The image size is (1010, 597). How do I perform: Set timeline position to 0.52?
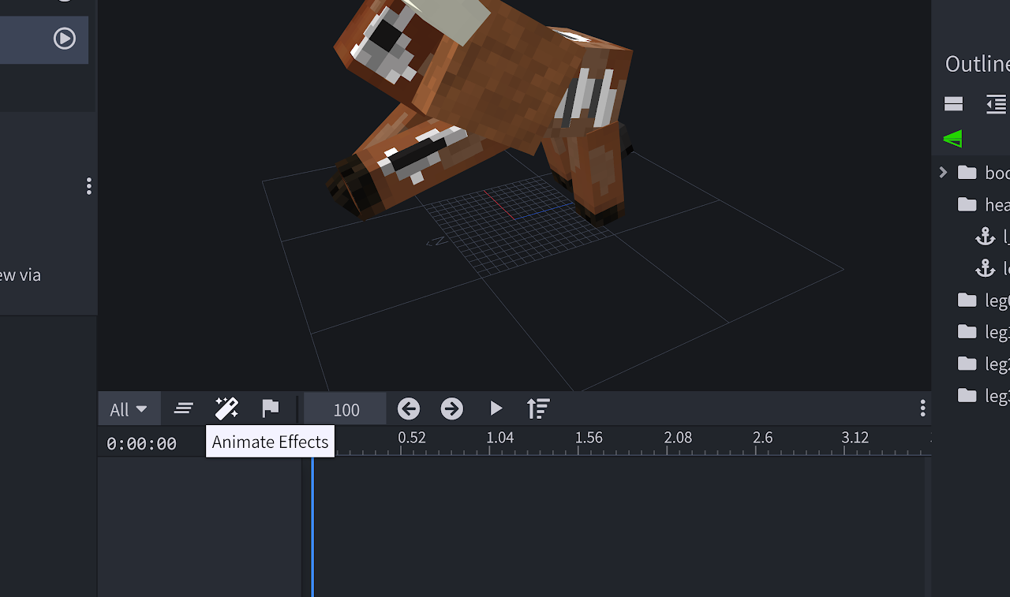[x=412, y=438]
